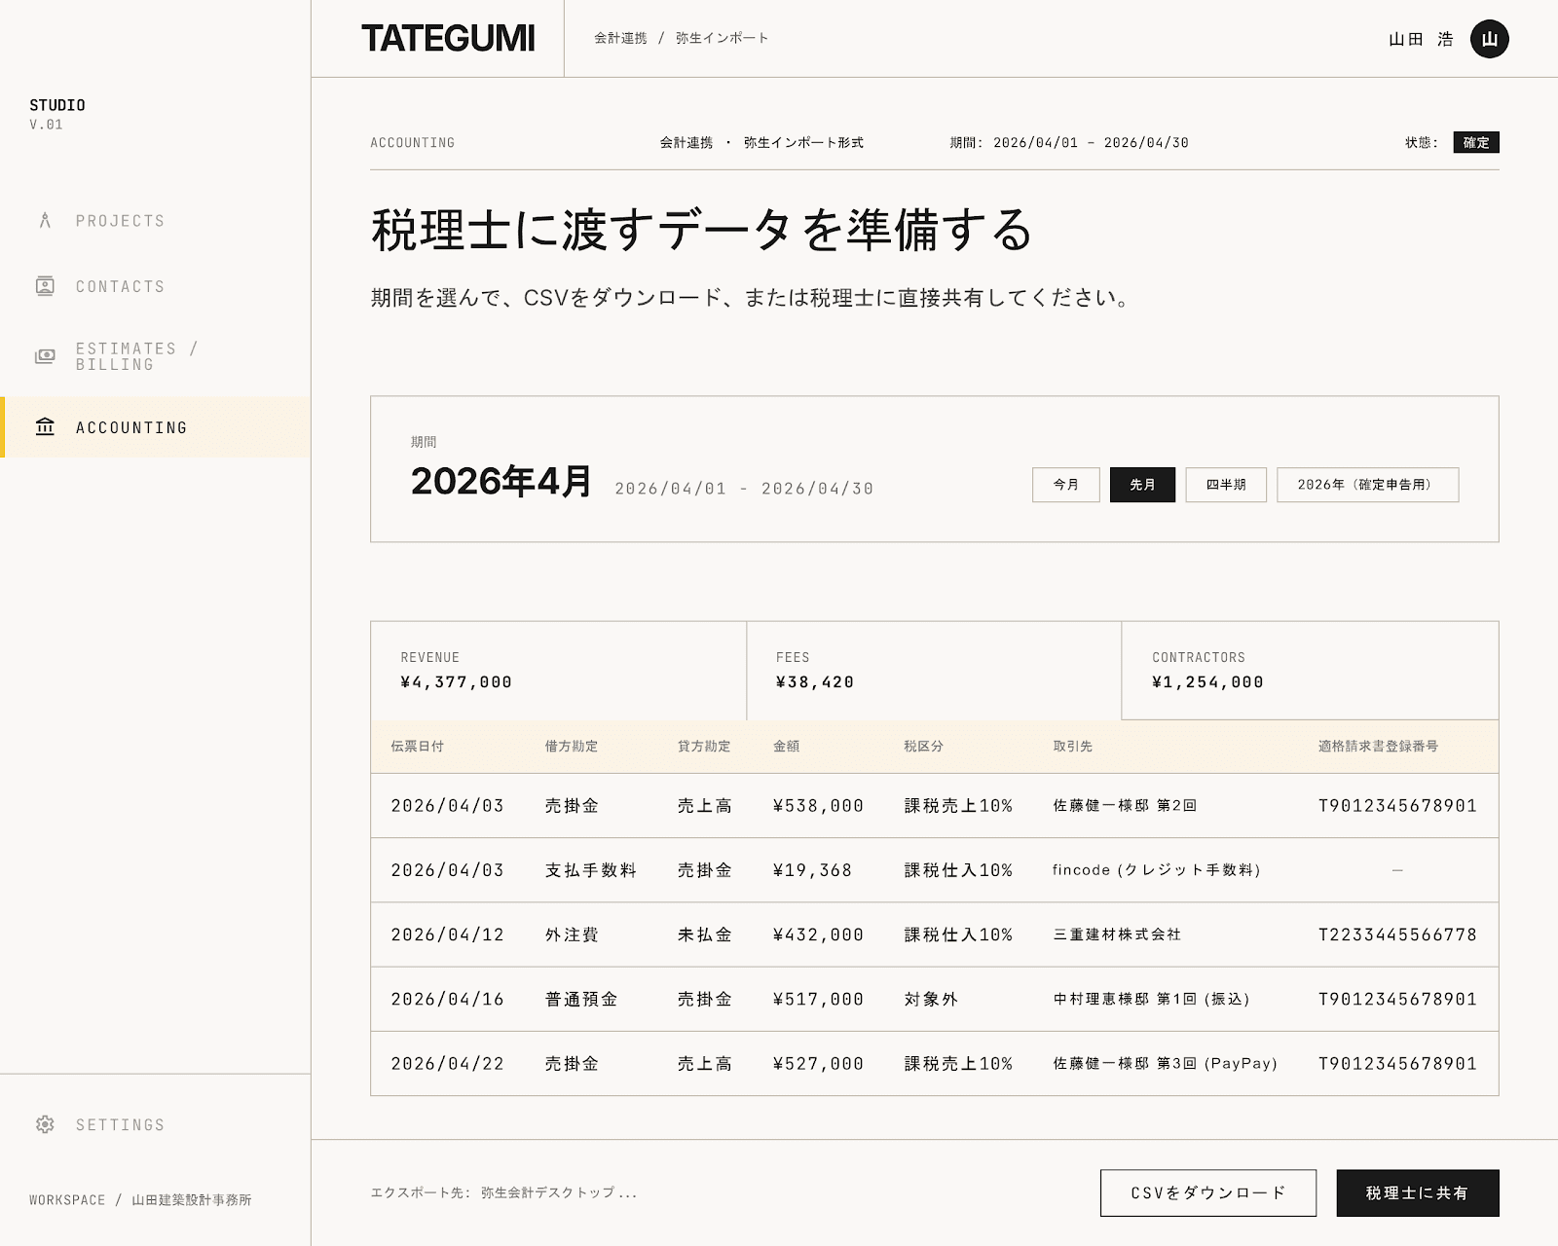Click the date 2026/04/22

point(448,1063)
